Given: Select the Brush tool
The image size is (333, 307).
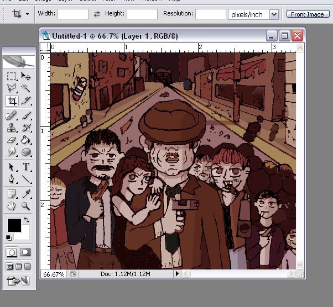Looking at the screenshot, I should pos(25,115).
